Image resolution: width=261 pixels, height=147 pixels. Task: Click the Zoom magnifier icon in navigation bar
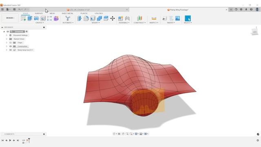(x=127, y=134)
